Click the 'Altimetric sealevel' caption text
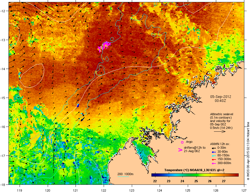The image size is (250, 193). 222,114
